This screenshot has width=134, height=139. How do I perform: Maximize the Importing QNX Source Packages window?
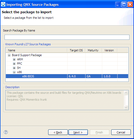pos(124,4)
